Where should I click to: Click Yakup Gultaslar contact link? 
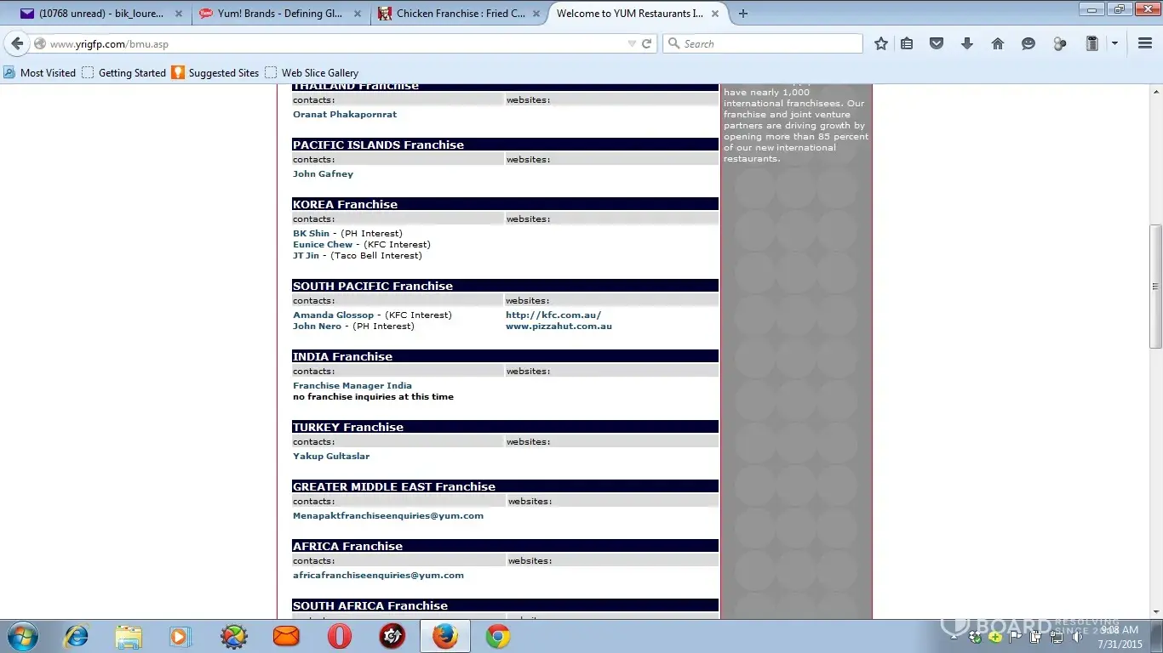tap(331, 457)
